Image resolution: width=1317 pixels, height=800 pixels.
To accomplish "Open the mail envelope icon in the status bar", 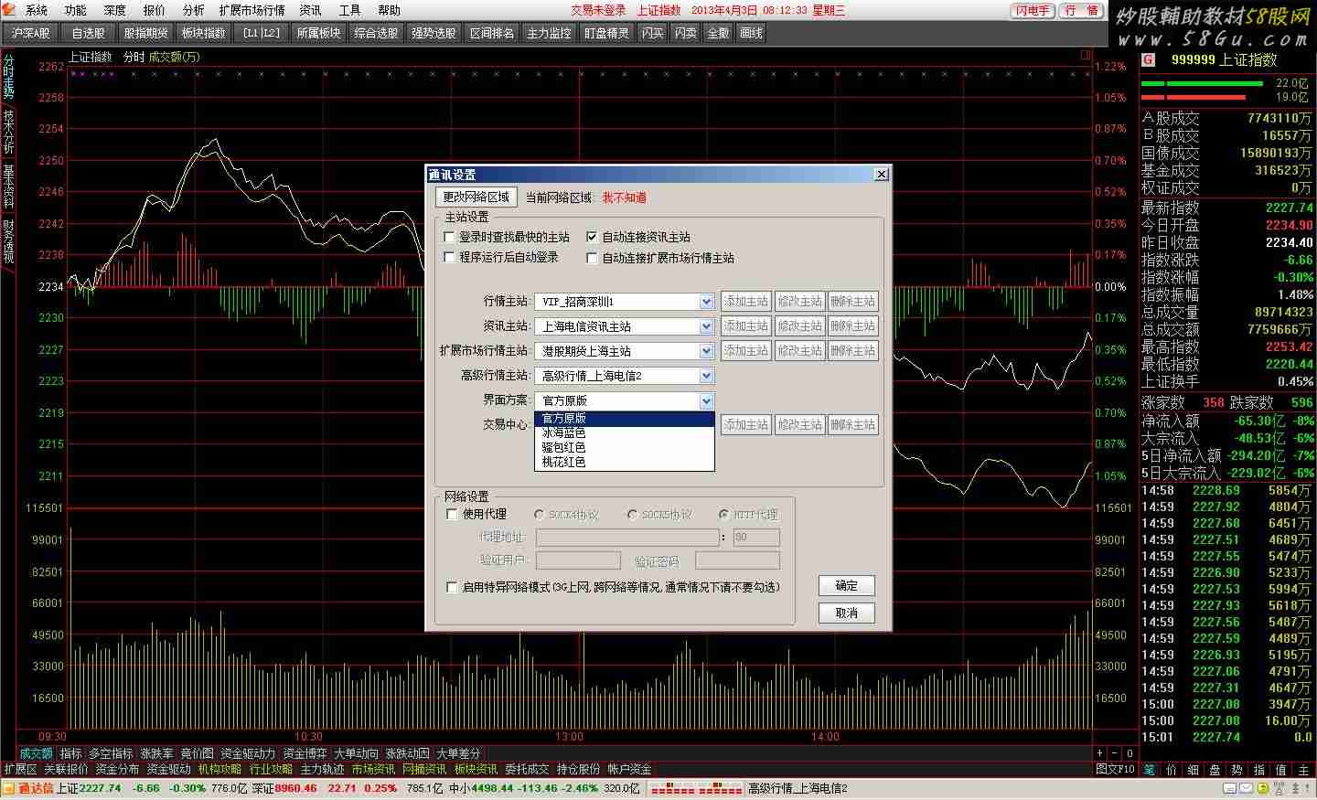I will point(1247,788).
